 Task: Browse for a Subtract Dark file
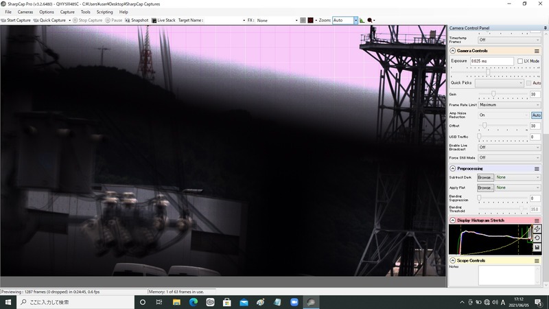[485, 178]
